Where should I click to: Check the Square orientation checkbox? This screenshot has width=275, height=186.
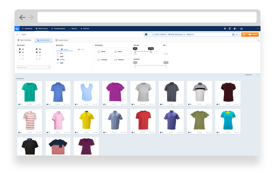coord(115,52)
